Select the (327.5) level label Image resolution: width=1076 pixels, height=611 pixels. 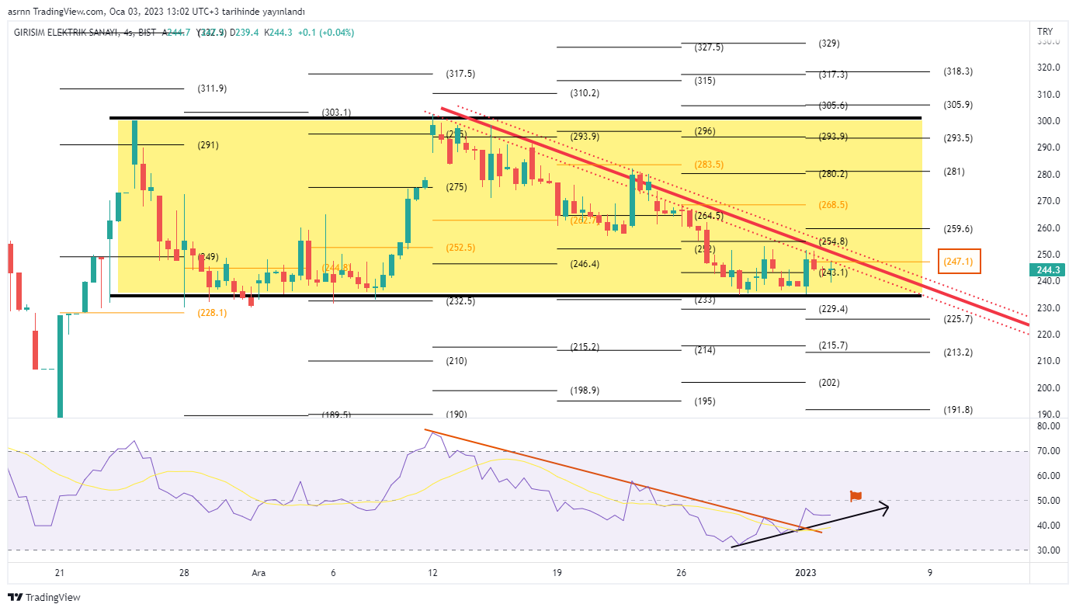tap(709, 47)
